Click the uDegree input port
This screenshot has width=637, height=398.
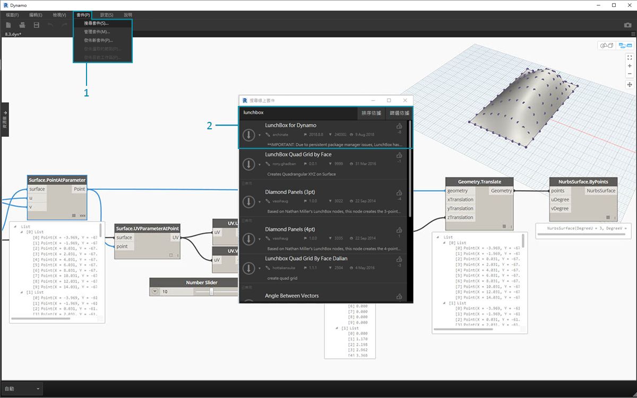[560, 200]
